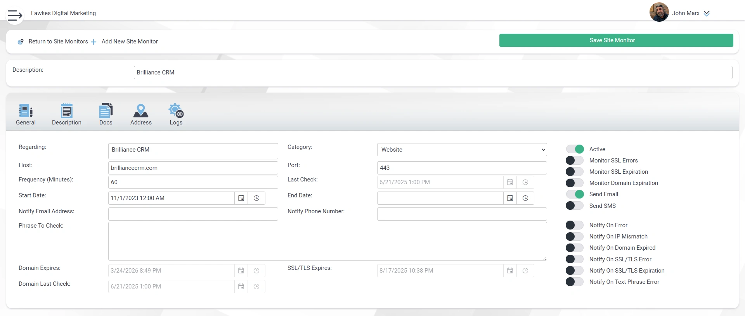The image size is (745, 316).
Task: Toggle the Active switch off
Action: 575,149
